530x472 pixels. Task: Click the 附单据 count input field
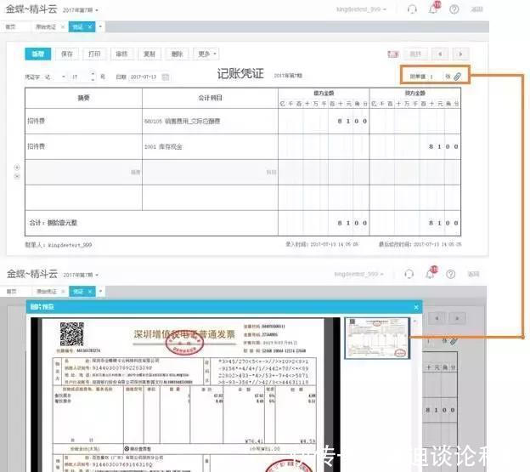click(435, 77)
